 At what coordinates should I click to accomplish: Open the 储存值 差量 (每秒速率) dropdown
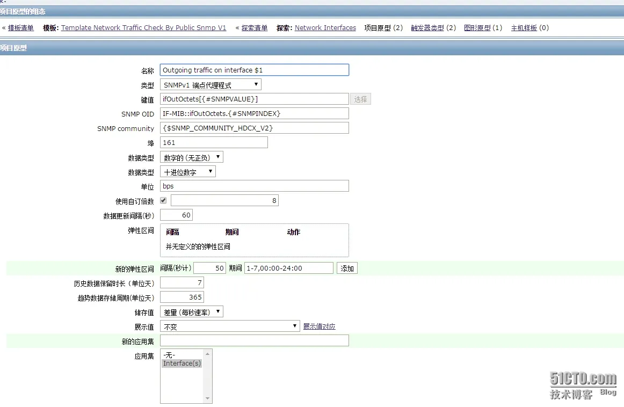coord(191,312)
